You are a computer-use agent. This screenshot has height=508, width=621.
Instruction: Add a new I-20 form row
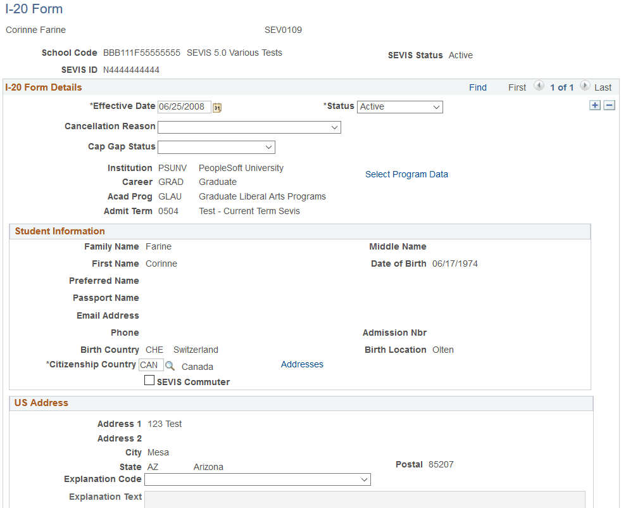coord(595,105)
